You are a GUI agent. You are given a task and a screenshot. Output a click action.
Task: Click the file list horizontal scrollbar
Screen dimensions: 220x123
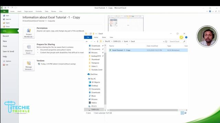tap(143, 110)
